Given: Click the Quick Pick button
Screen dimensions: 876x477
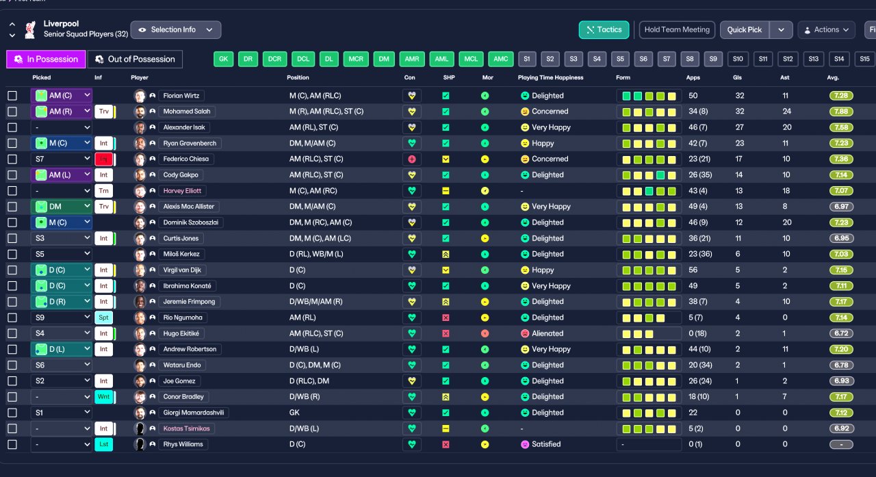Looking at the screenshot, I should [745, 29].
